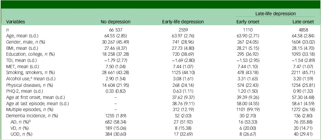Click the "Education, college, n (%)" row label

click(x=27, y=54)
